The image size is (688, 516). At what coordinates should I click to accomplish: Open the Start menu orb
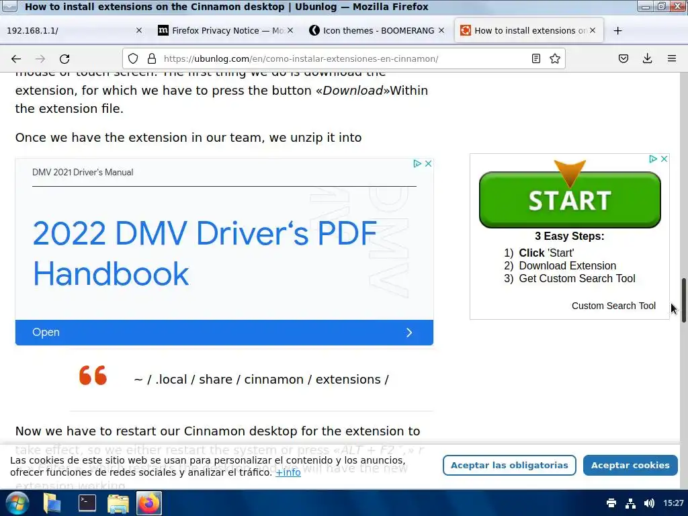pos(17,503)
